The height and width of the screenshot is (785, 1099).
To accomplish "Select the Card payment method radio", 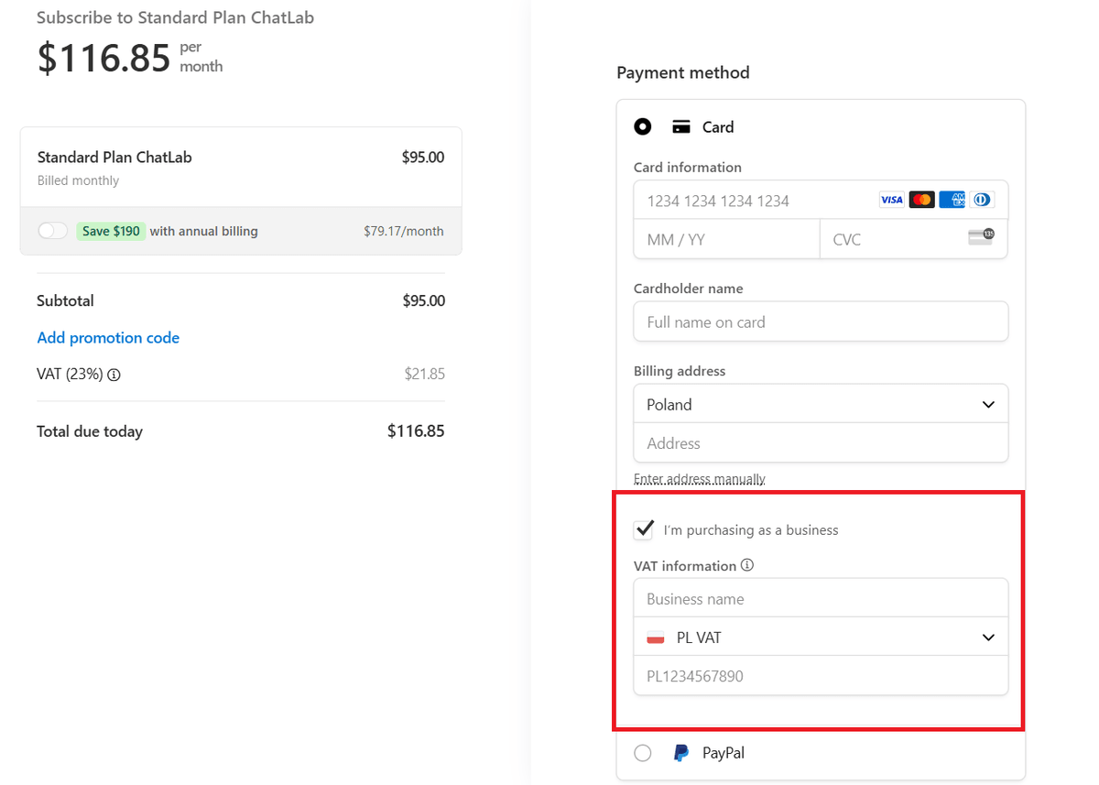I will point(642,126).
